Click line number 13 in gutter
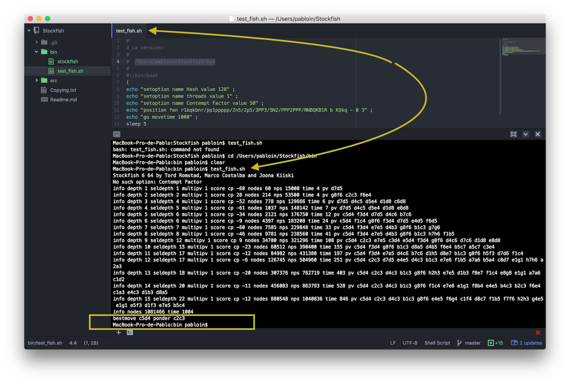The width and height of the screenshot is (570, 384). [x=116, y=124]
